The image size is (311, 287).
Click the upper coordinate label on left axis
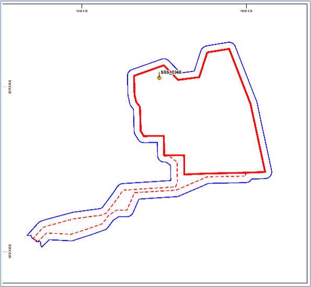point(10,87)
